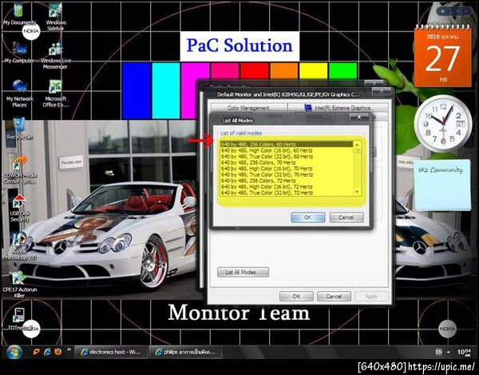Click OK in List All Modes dialog
The width and height of the screenshot is (479, 375).
tap(308, 217)
